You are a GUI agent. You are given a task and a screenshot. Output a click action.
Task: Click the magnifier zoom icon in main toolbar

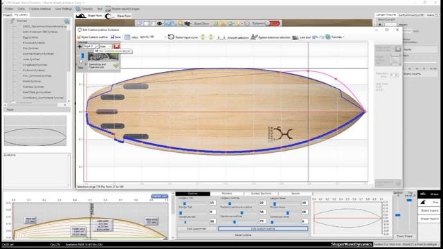coord(180,24)
